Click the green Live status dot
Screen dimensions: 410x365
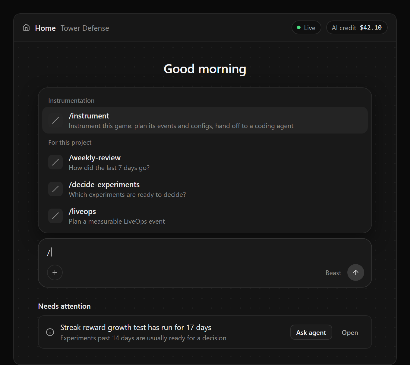point(299,28)
